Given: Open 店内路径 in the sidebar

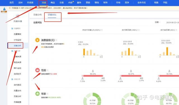Looking at the screenshot, I should pyautogui.click(x=17, y=85).
